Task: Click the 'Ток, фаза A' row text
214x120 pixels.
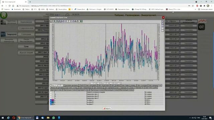Action: [90, 100]
